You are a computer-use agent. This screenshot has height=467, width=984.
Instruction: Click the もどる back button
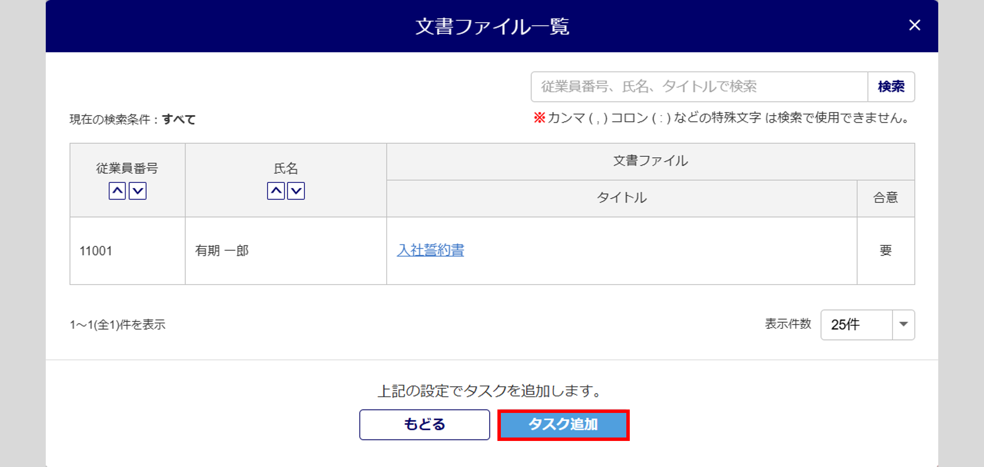(425, 425)
